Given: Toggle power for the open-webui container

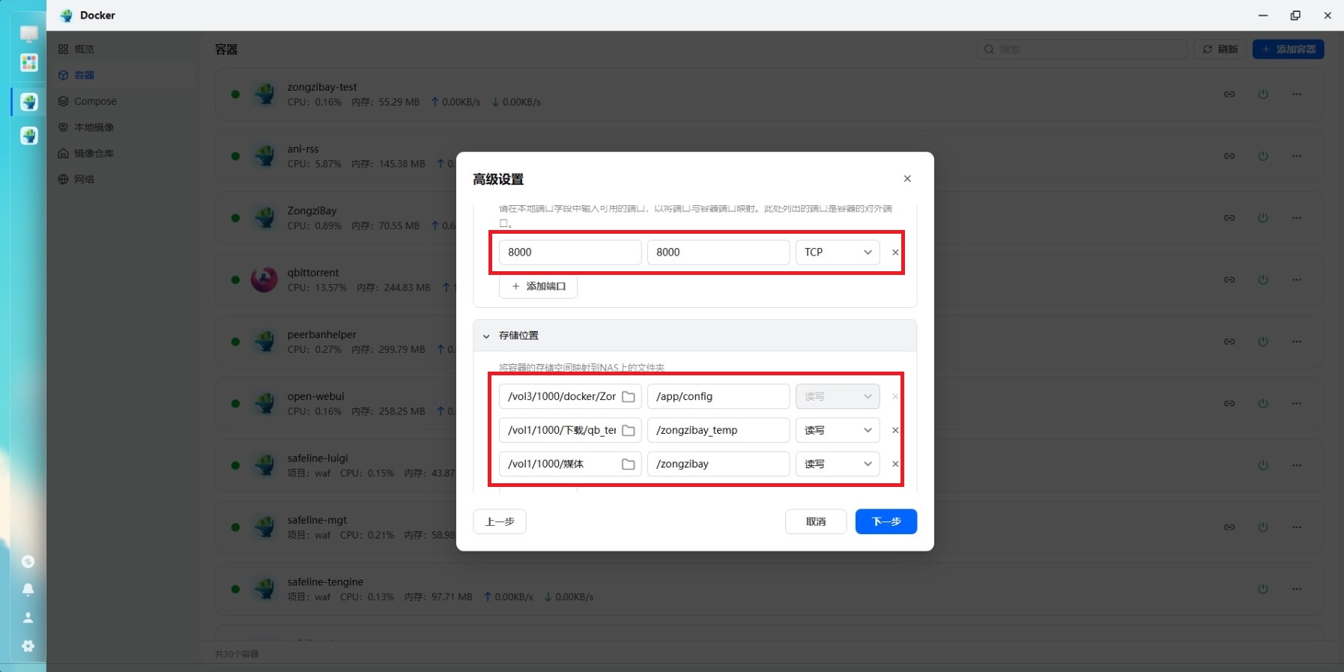Looking at the screenshot, I should point(1263,403).
